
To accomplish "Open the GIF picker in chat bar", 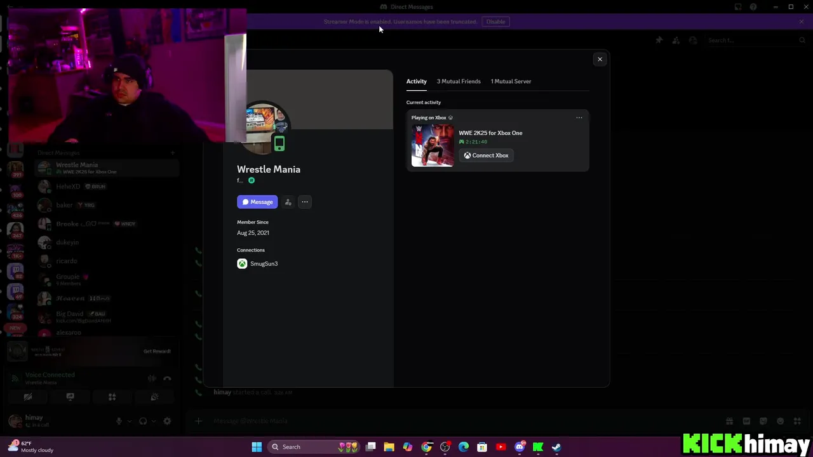I will point(746,421).
